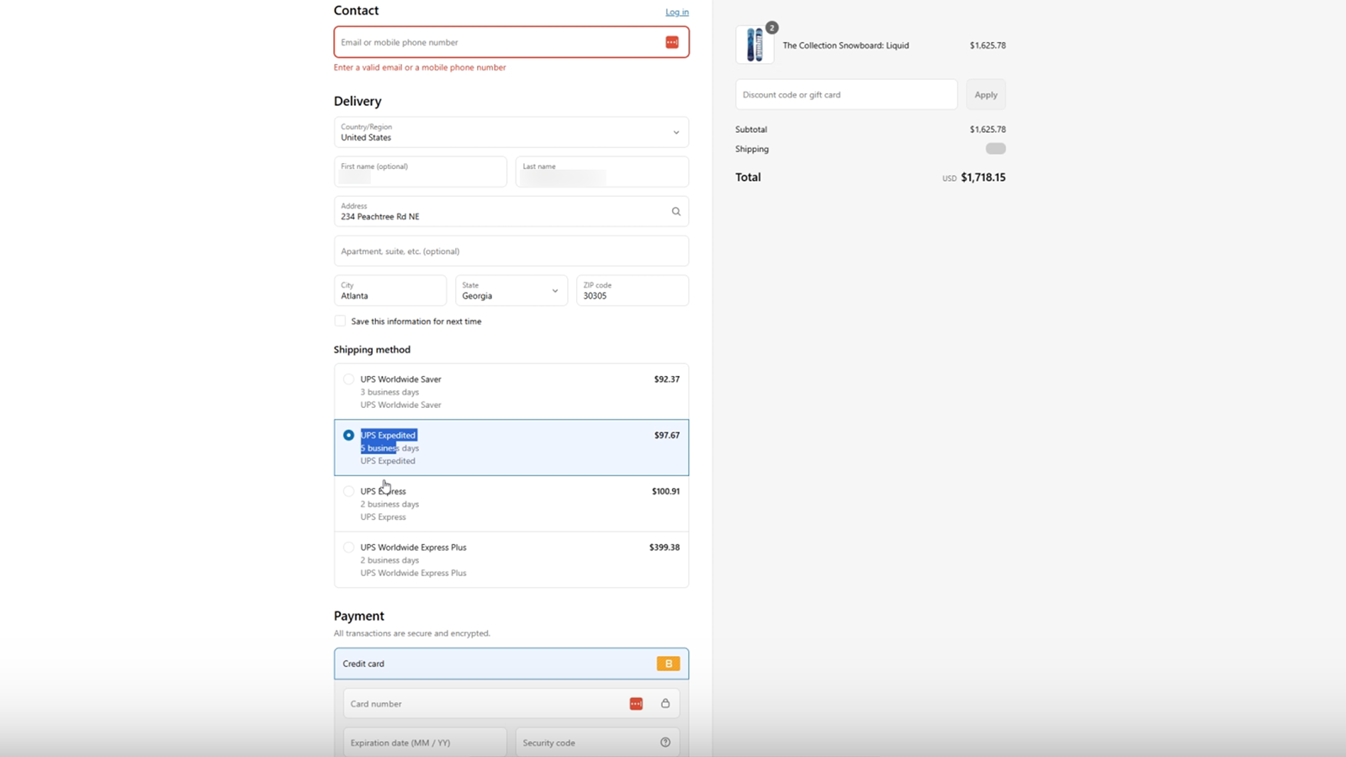The width and height of the screenshot is (1346, 757).
Task: Click the shipping cost loading placeholder
Action: click(996, 148)
